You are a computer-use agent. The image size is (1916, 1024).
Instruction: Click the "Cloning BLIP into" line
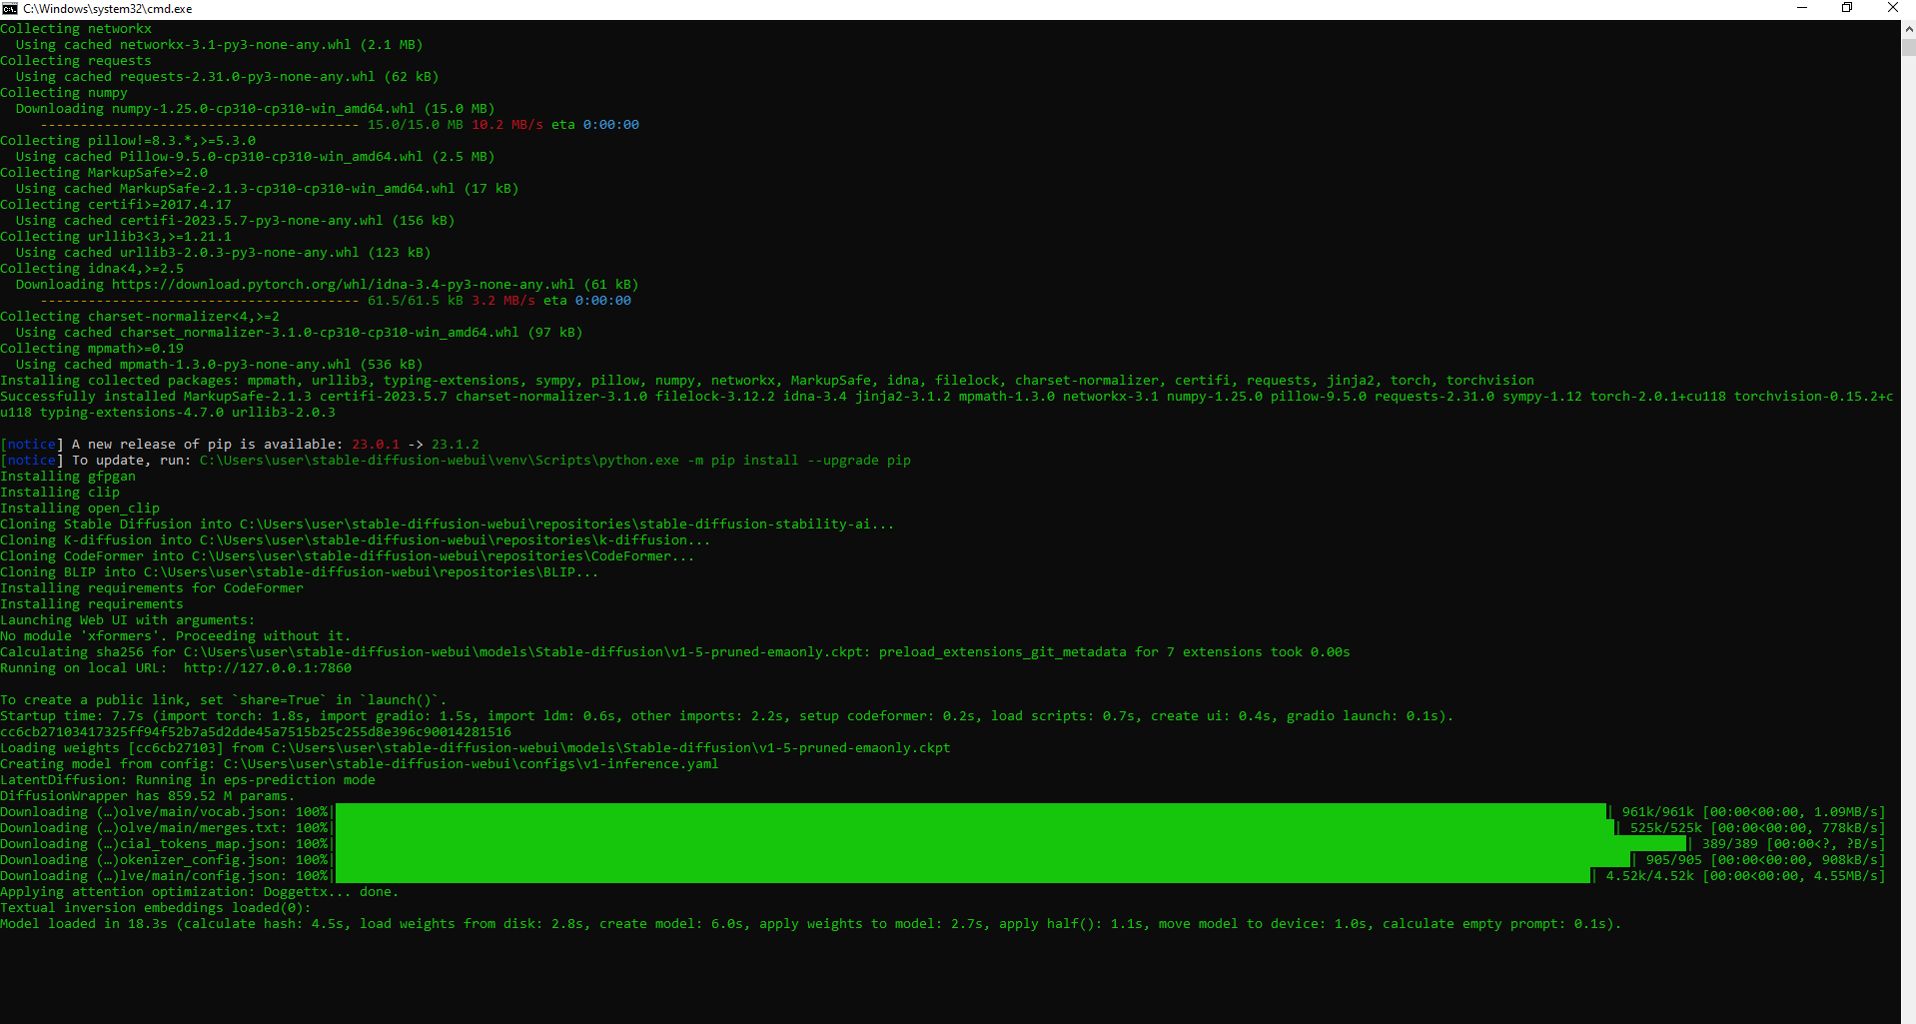point(300,572)
